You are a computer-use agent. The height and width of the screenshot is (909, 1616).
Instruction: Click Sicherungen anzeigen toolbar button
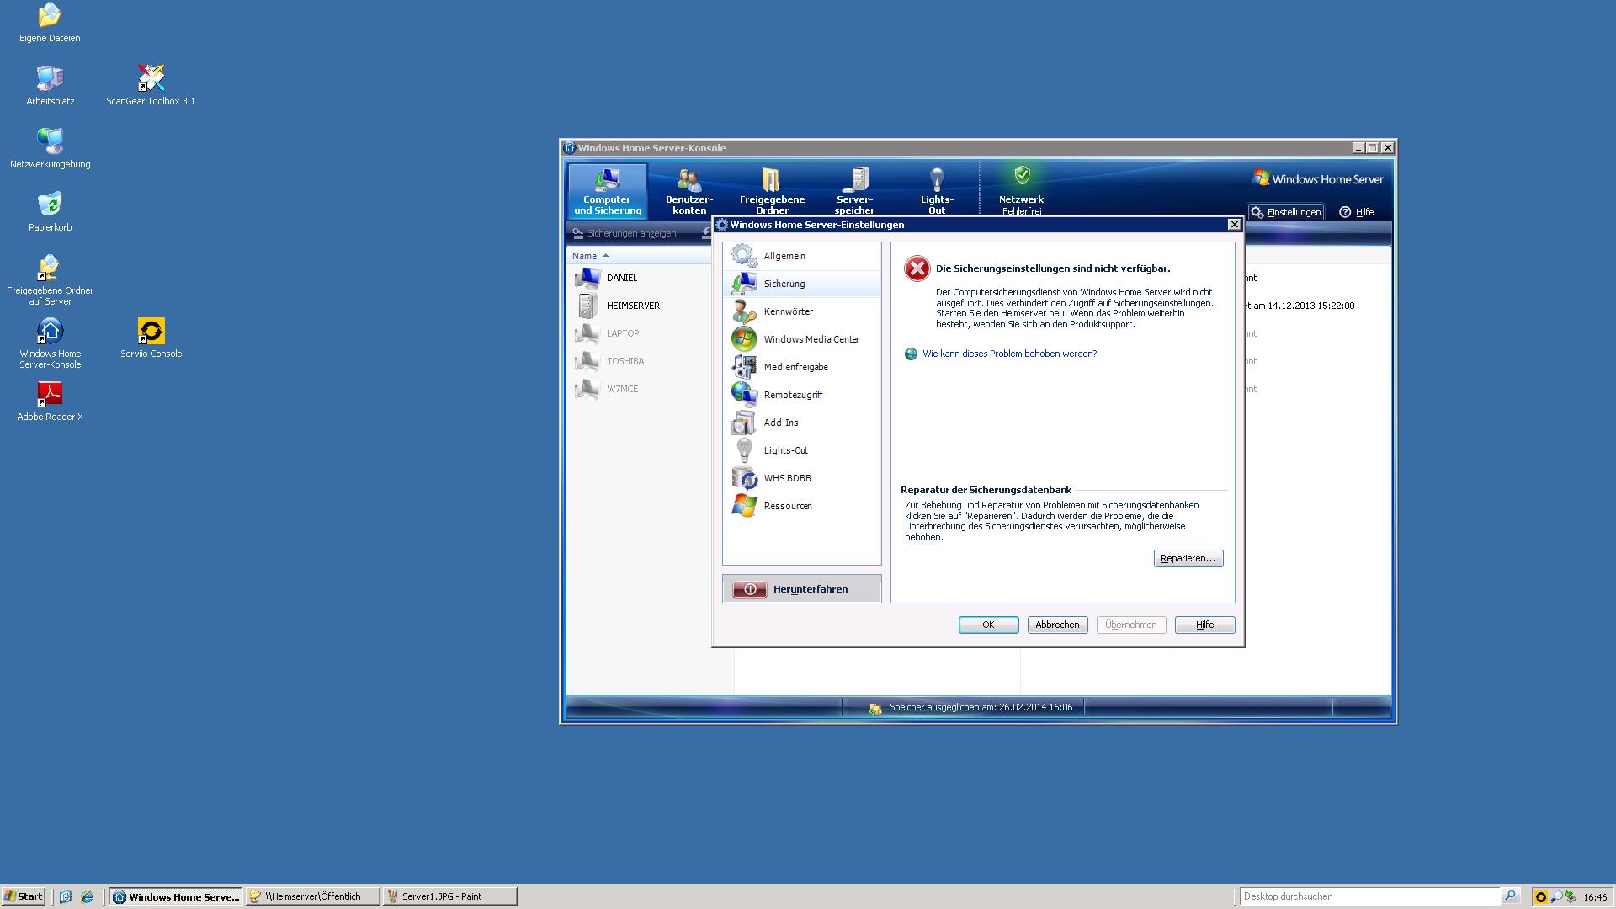point(625,233)
